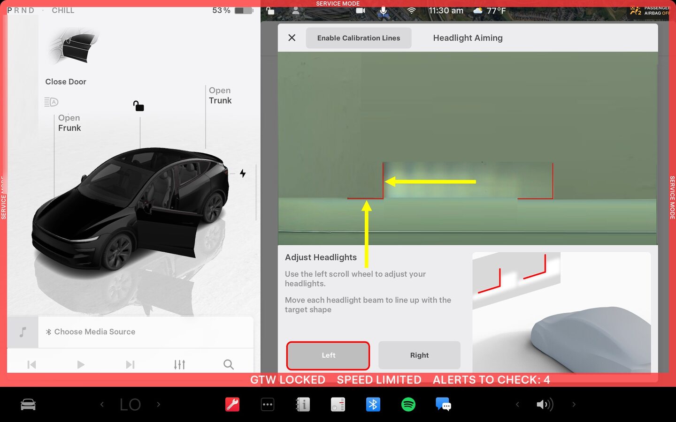
Task: Open the Bluetooth app in the dock
Action: [373, 404]
